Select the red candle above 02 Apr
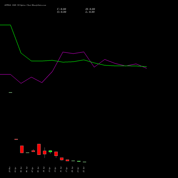 click(22, 149)
